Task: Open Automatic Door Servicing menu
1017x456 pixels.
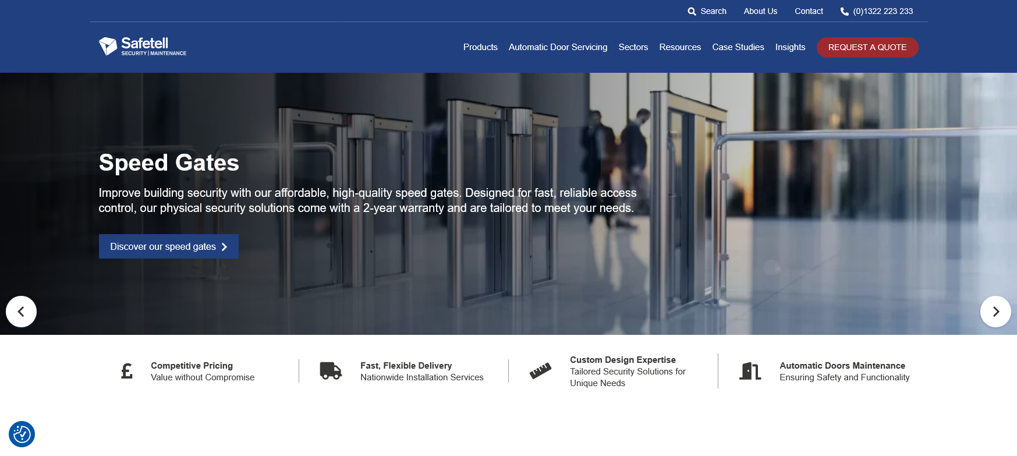Action: pyautogui.click(x=558, y=47)
